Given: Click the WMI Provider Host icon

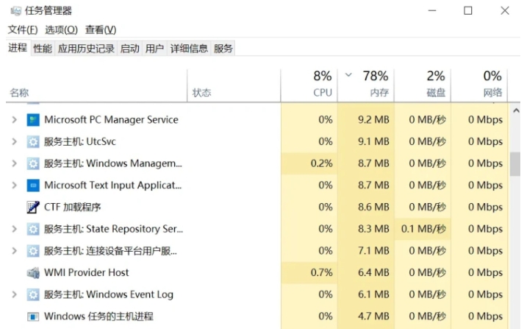Looking at the screenshot, I should [33, 273].
